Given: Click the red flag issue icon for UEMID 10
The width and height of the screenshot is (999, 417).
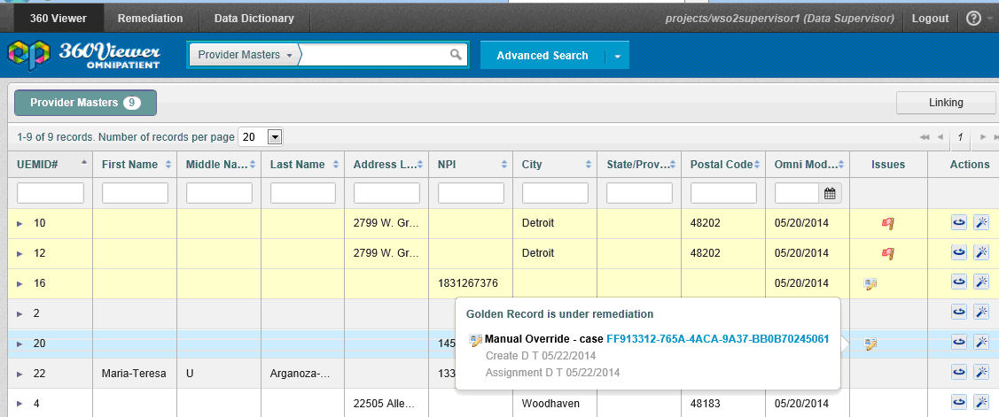Looking at the screenshot, I should (887, 224).
